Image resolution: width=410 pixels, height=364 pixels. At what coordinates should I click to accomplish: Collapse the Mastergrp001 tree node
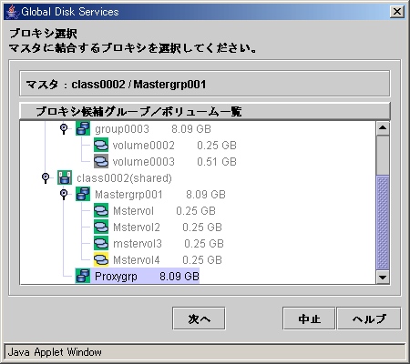64,194
